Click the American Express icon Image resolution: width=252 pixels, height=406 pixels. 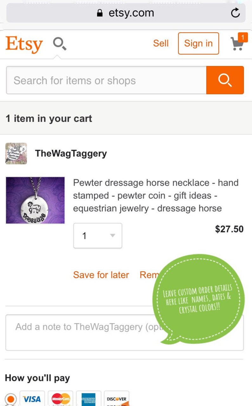89,398
